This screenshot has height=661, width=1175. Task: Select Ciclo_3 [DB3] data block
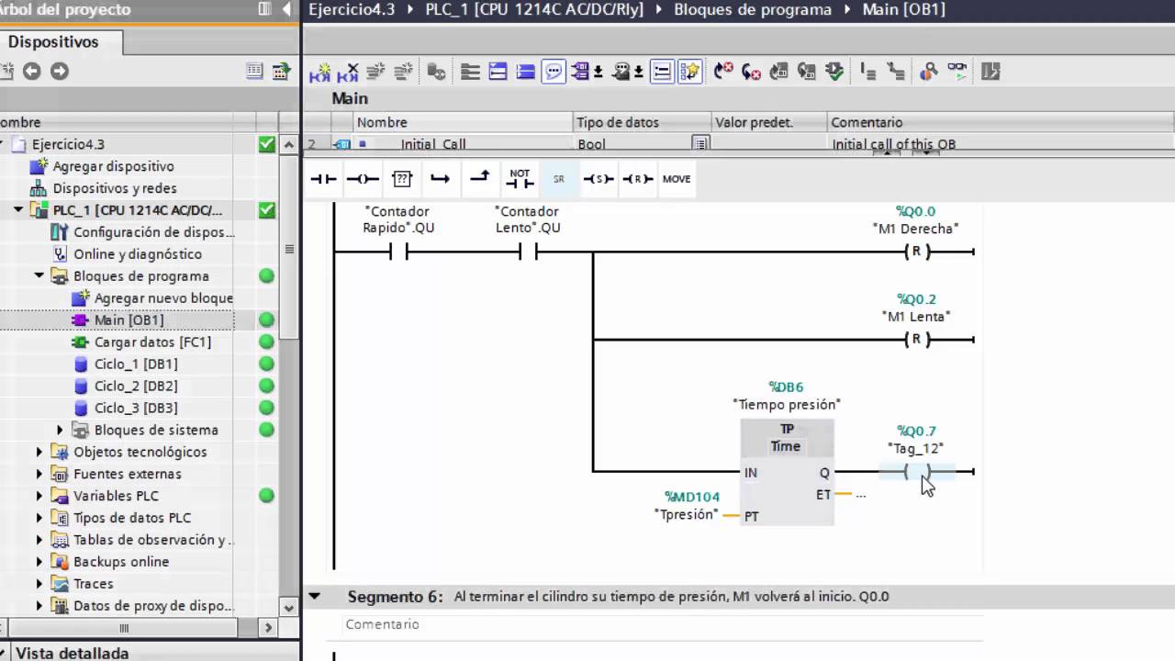pos(136,409)
